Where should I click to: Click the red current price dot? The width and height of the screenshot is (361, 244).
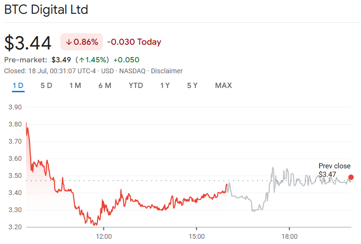click(x=351, y=177)
